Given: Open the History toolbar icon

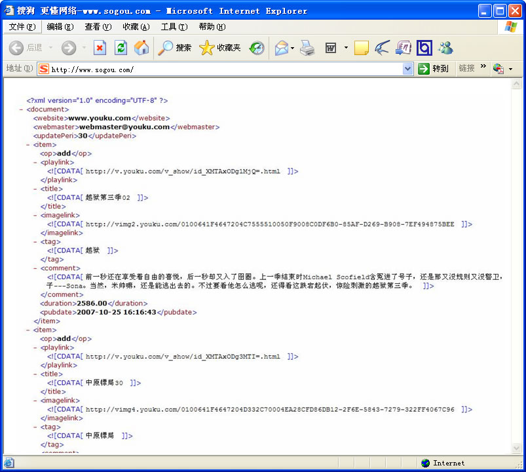Looking at the screenshot, I should pyautogui.click(x=257, y=48).
